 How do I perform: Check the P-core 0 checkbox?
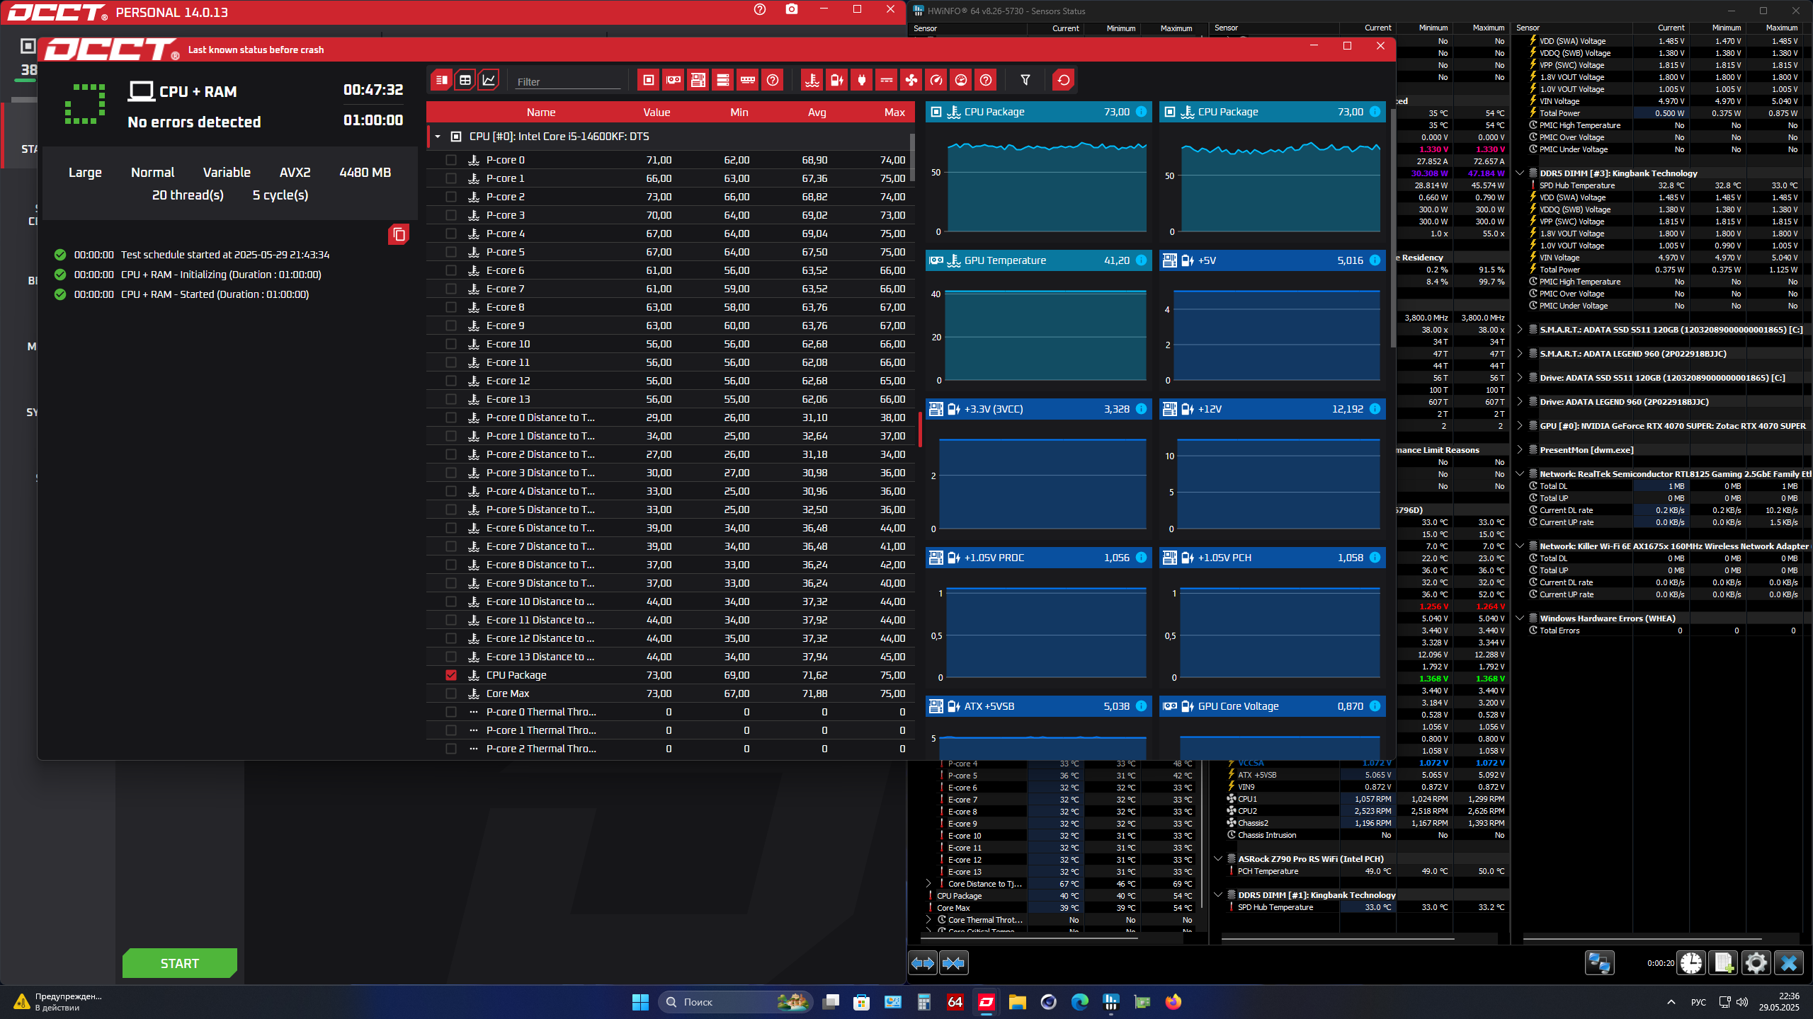click(x=451, y=160)
